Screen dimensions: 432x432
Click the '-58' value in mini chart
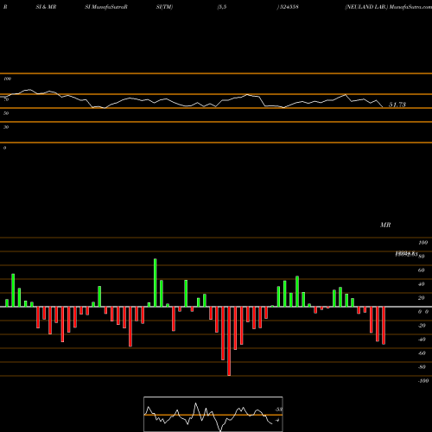point(278,410)
